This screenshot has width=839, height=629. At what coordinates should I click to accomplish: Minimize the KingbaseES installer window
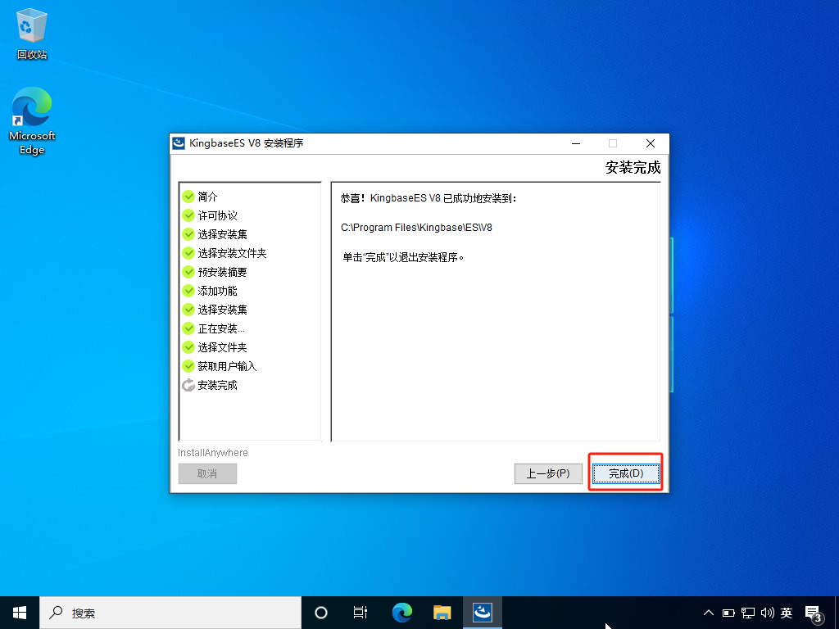[x=576, y=143]
